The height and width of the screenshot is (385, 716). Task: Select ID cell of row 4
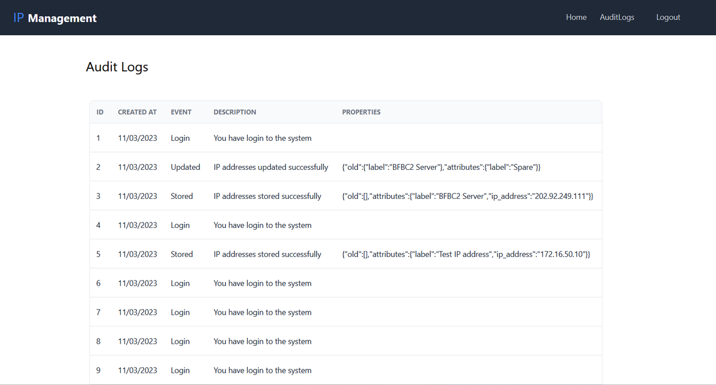[x=98, y=225]
